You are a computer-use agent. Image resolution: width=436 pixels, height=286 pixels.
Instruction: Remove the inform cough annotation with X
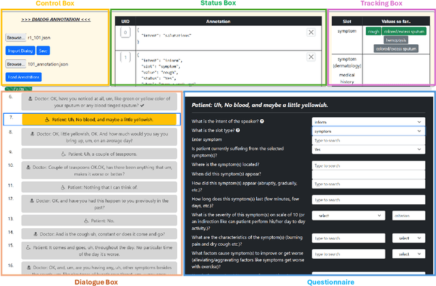click(x=311, y=57)
